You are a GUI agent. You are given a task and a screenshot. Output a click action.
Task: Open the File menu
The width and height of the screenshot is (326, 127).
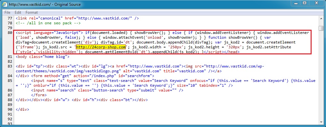[x=7, y=12]
